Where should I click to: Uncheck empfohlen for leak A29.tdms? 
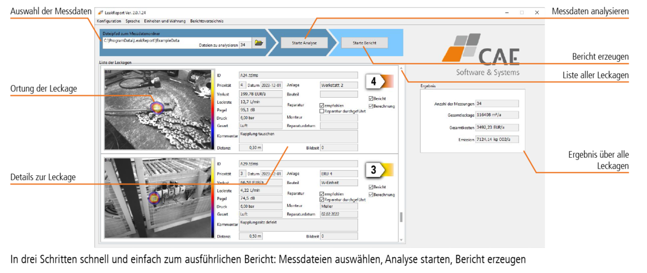click(x=322, y=194)
